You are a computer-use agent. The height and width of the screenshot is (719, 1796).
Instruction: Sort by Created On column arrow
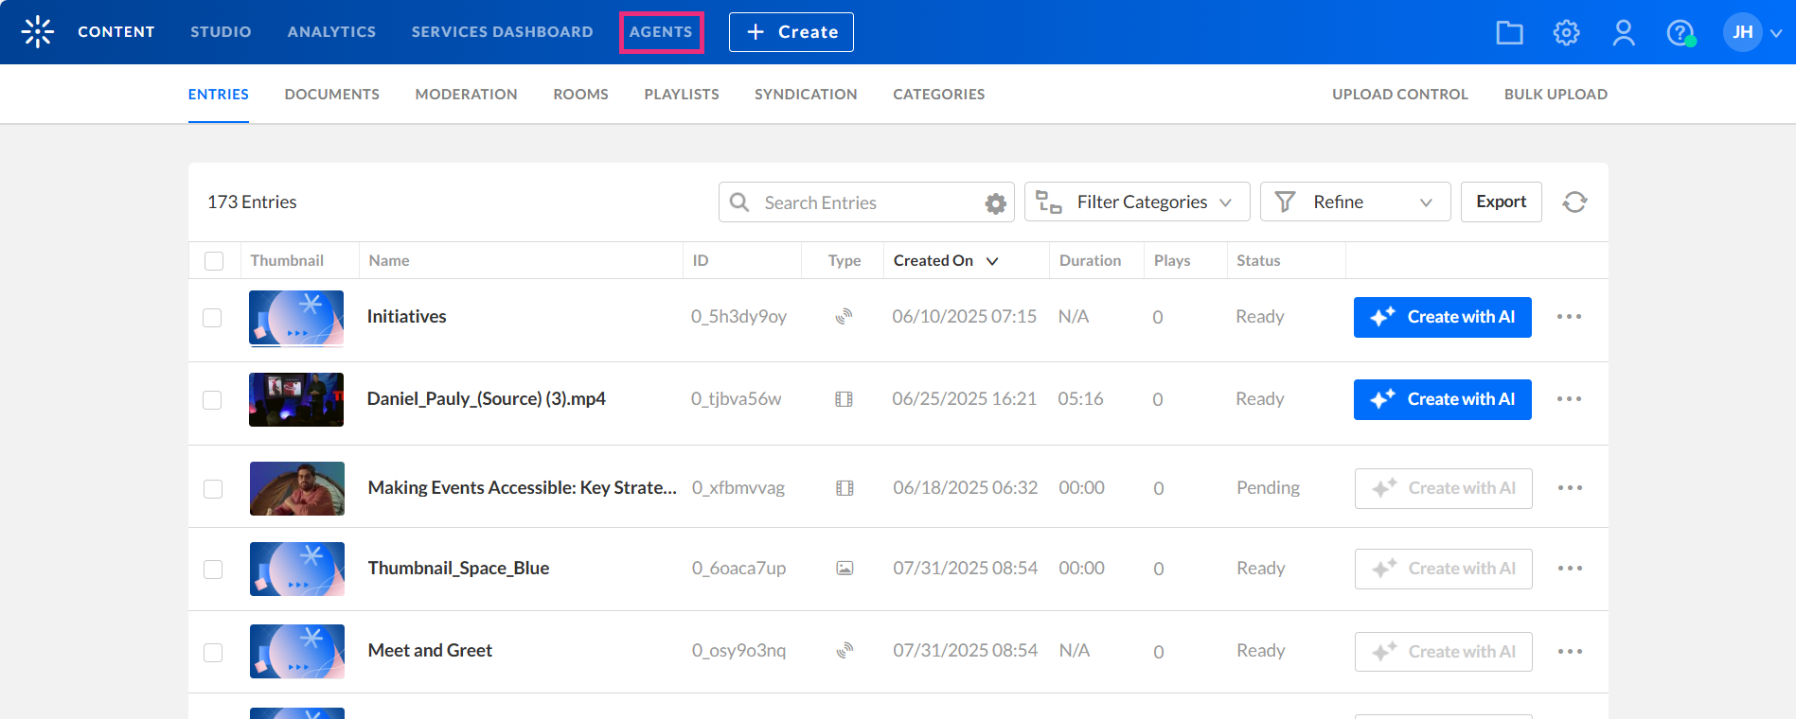point(992,261)
